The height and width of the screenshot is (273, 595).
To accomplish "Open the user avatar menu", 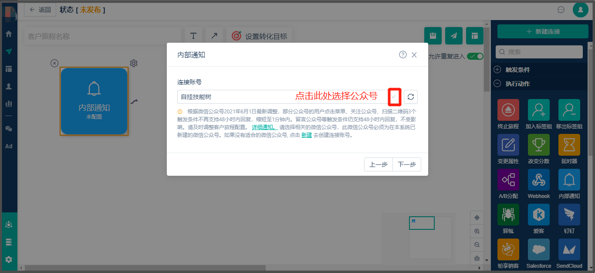I will point(580,10).
